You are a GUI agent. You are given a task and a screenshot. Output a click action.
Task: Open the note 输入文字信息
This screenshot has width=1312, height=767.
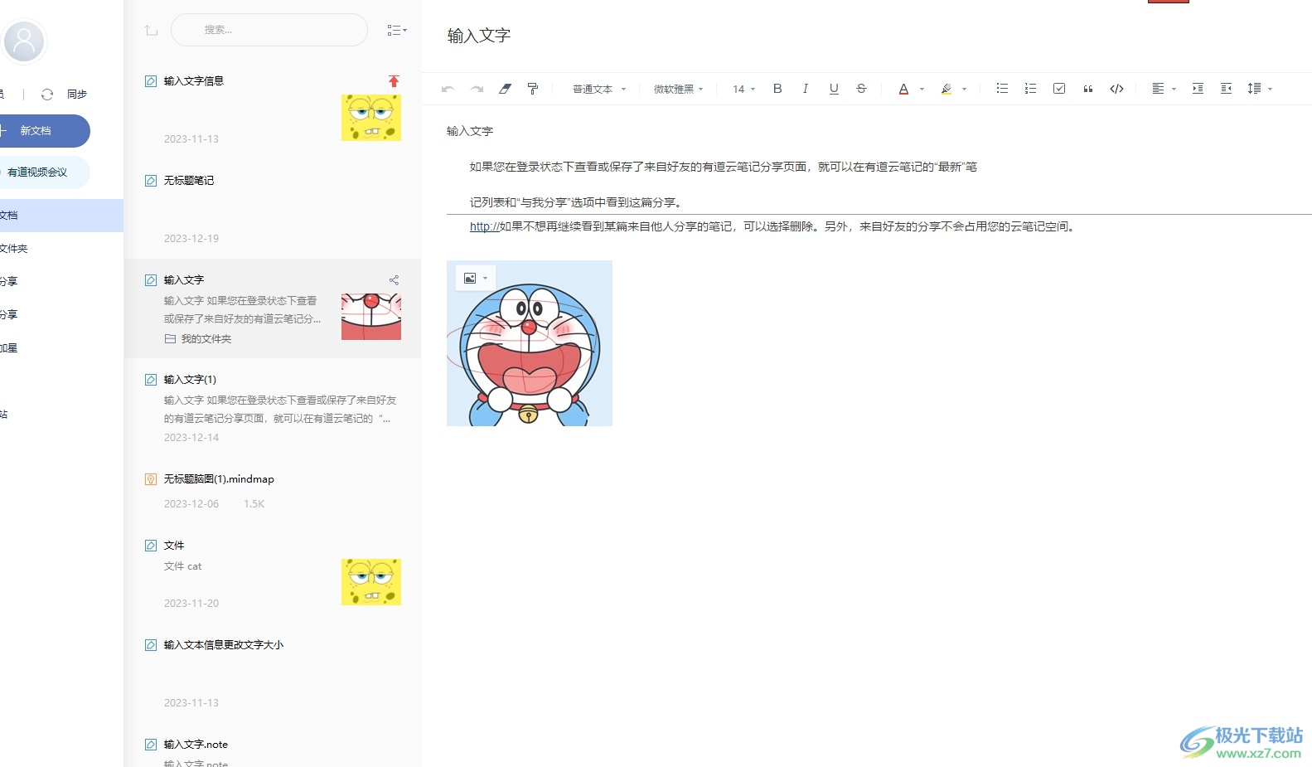click(194, 81)
